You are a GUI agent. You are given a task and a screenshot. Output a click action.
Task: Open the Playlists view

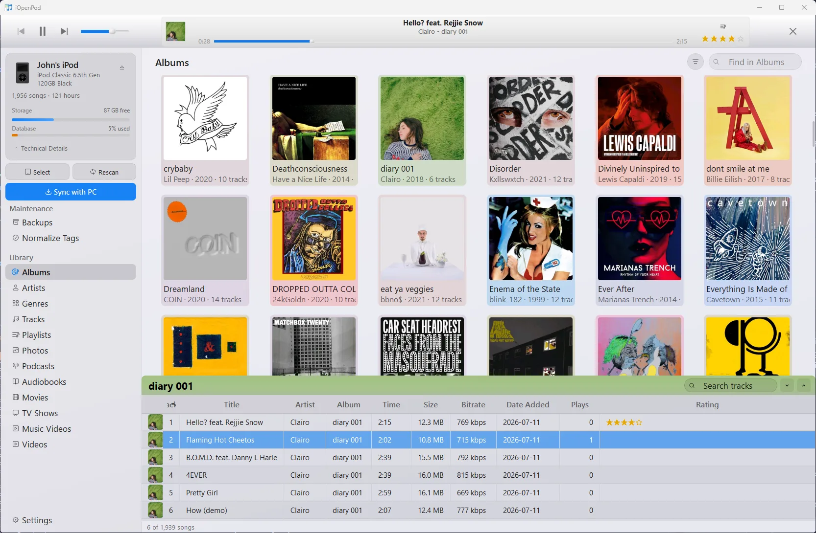coord(71,335)
